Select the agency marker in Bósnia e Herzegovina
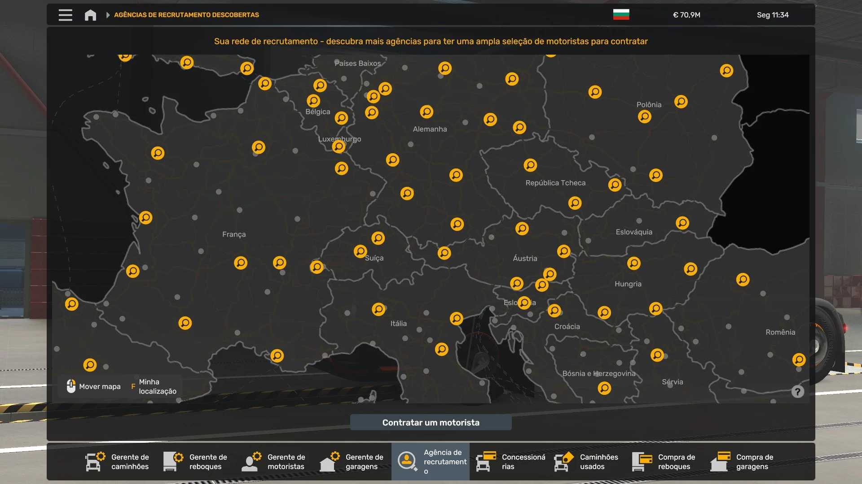Viewport: 862px width, 484px height. (x=604, y=388)
